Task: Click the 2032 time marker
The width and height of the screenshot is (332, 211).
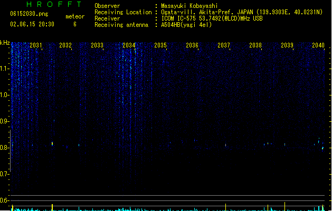Action: click(x=65, y=45)
